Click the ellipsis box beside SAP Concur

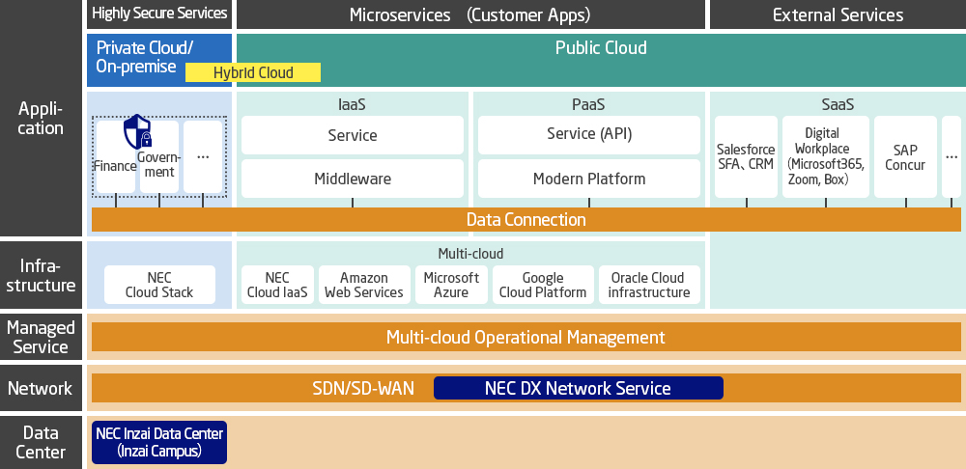point(952,157)
